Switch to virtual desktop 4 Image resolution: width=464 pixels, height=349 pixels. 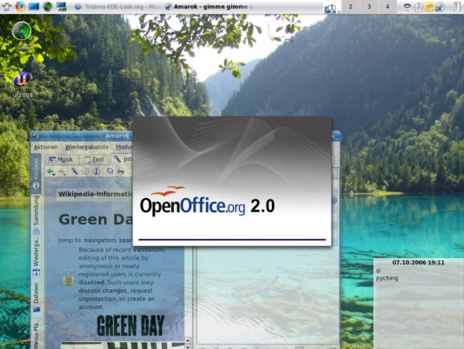point(387,6)
